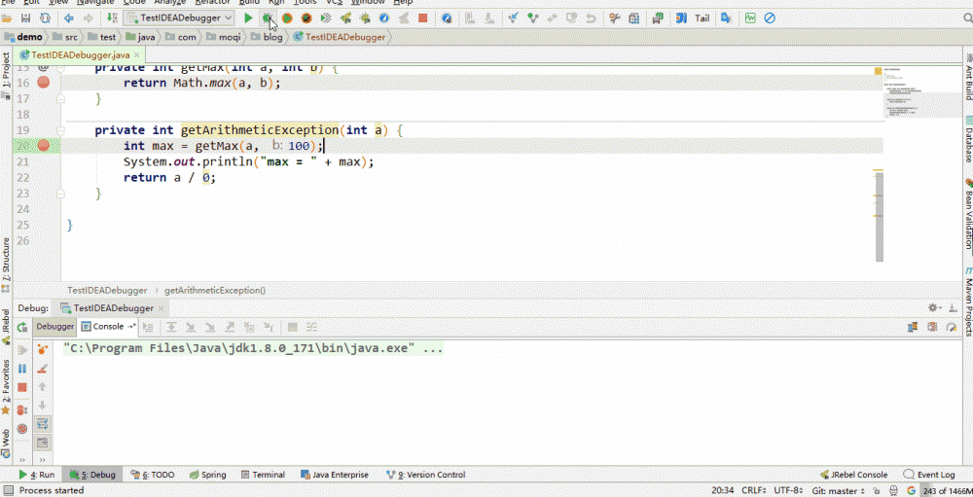Click the editor's vertical scrollbar marker strip

879,214
